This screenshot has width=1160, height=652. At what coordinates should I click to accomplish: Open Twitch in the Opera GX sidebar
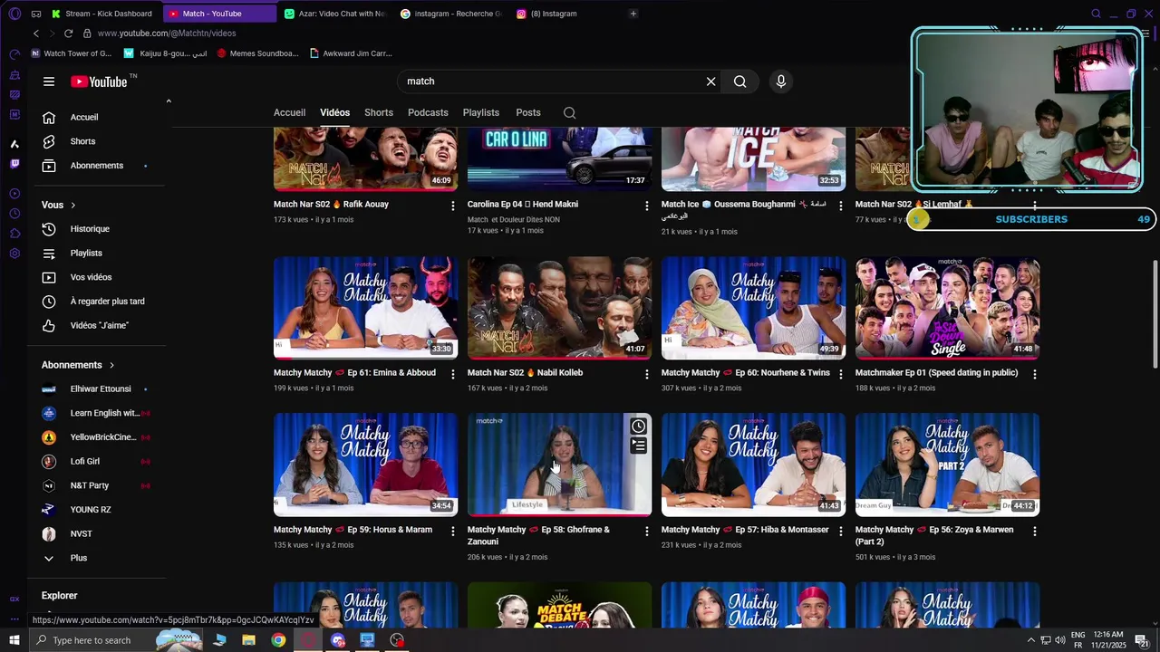click(x=14, y=164)
